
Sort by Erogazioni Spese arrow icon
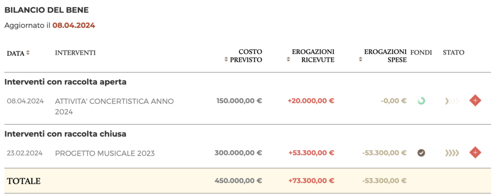pos(361,59)
